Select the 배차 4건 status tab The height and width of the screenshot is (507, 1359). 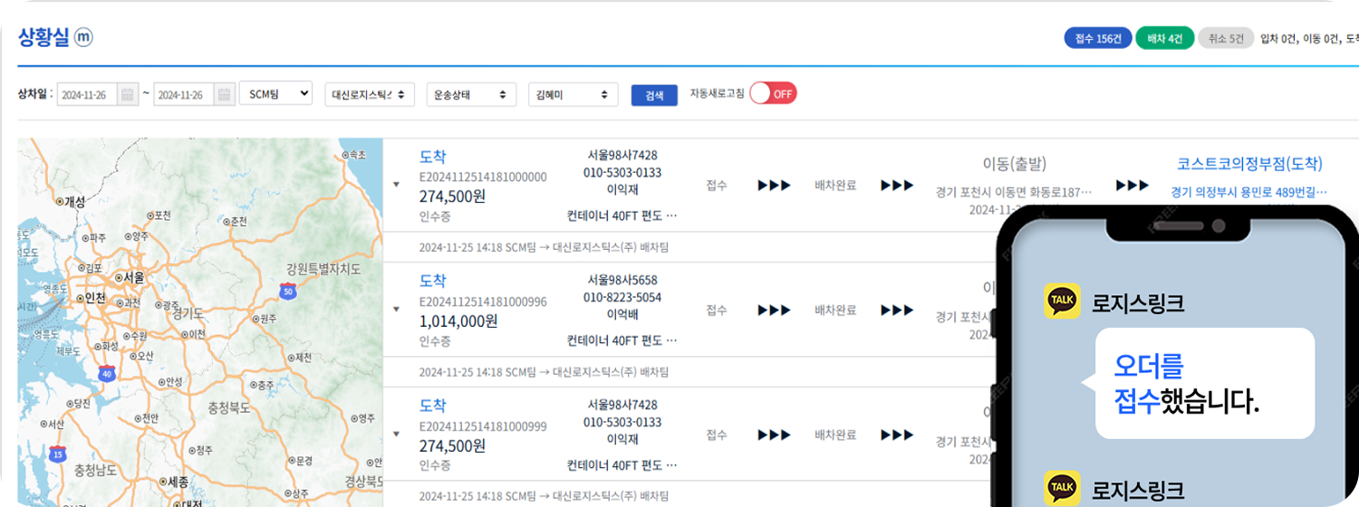coord(1164,38)
